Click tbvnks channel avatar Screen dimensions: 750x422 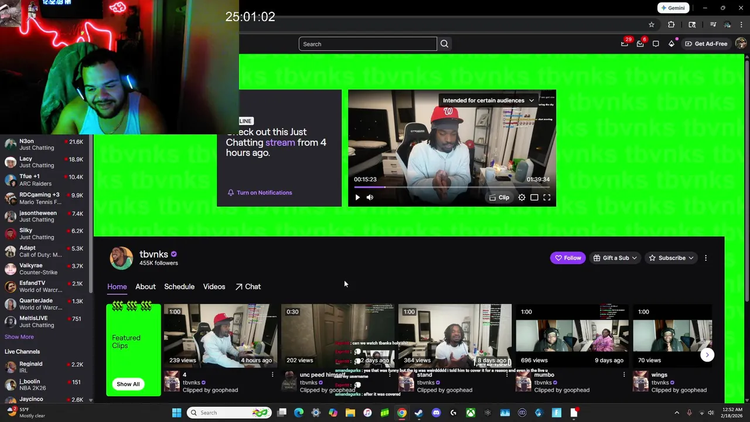click(121, 258)
